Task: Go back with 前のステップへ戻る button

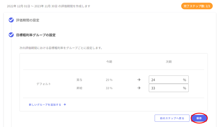Action: point(172,118)
